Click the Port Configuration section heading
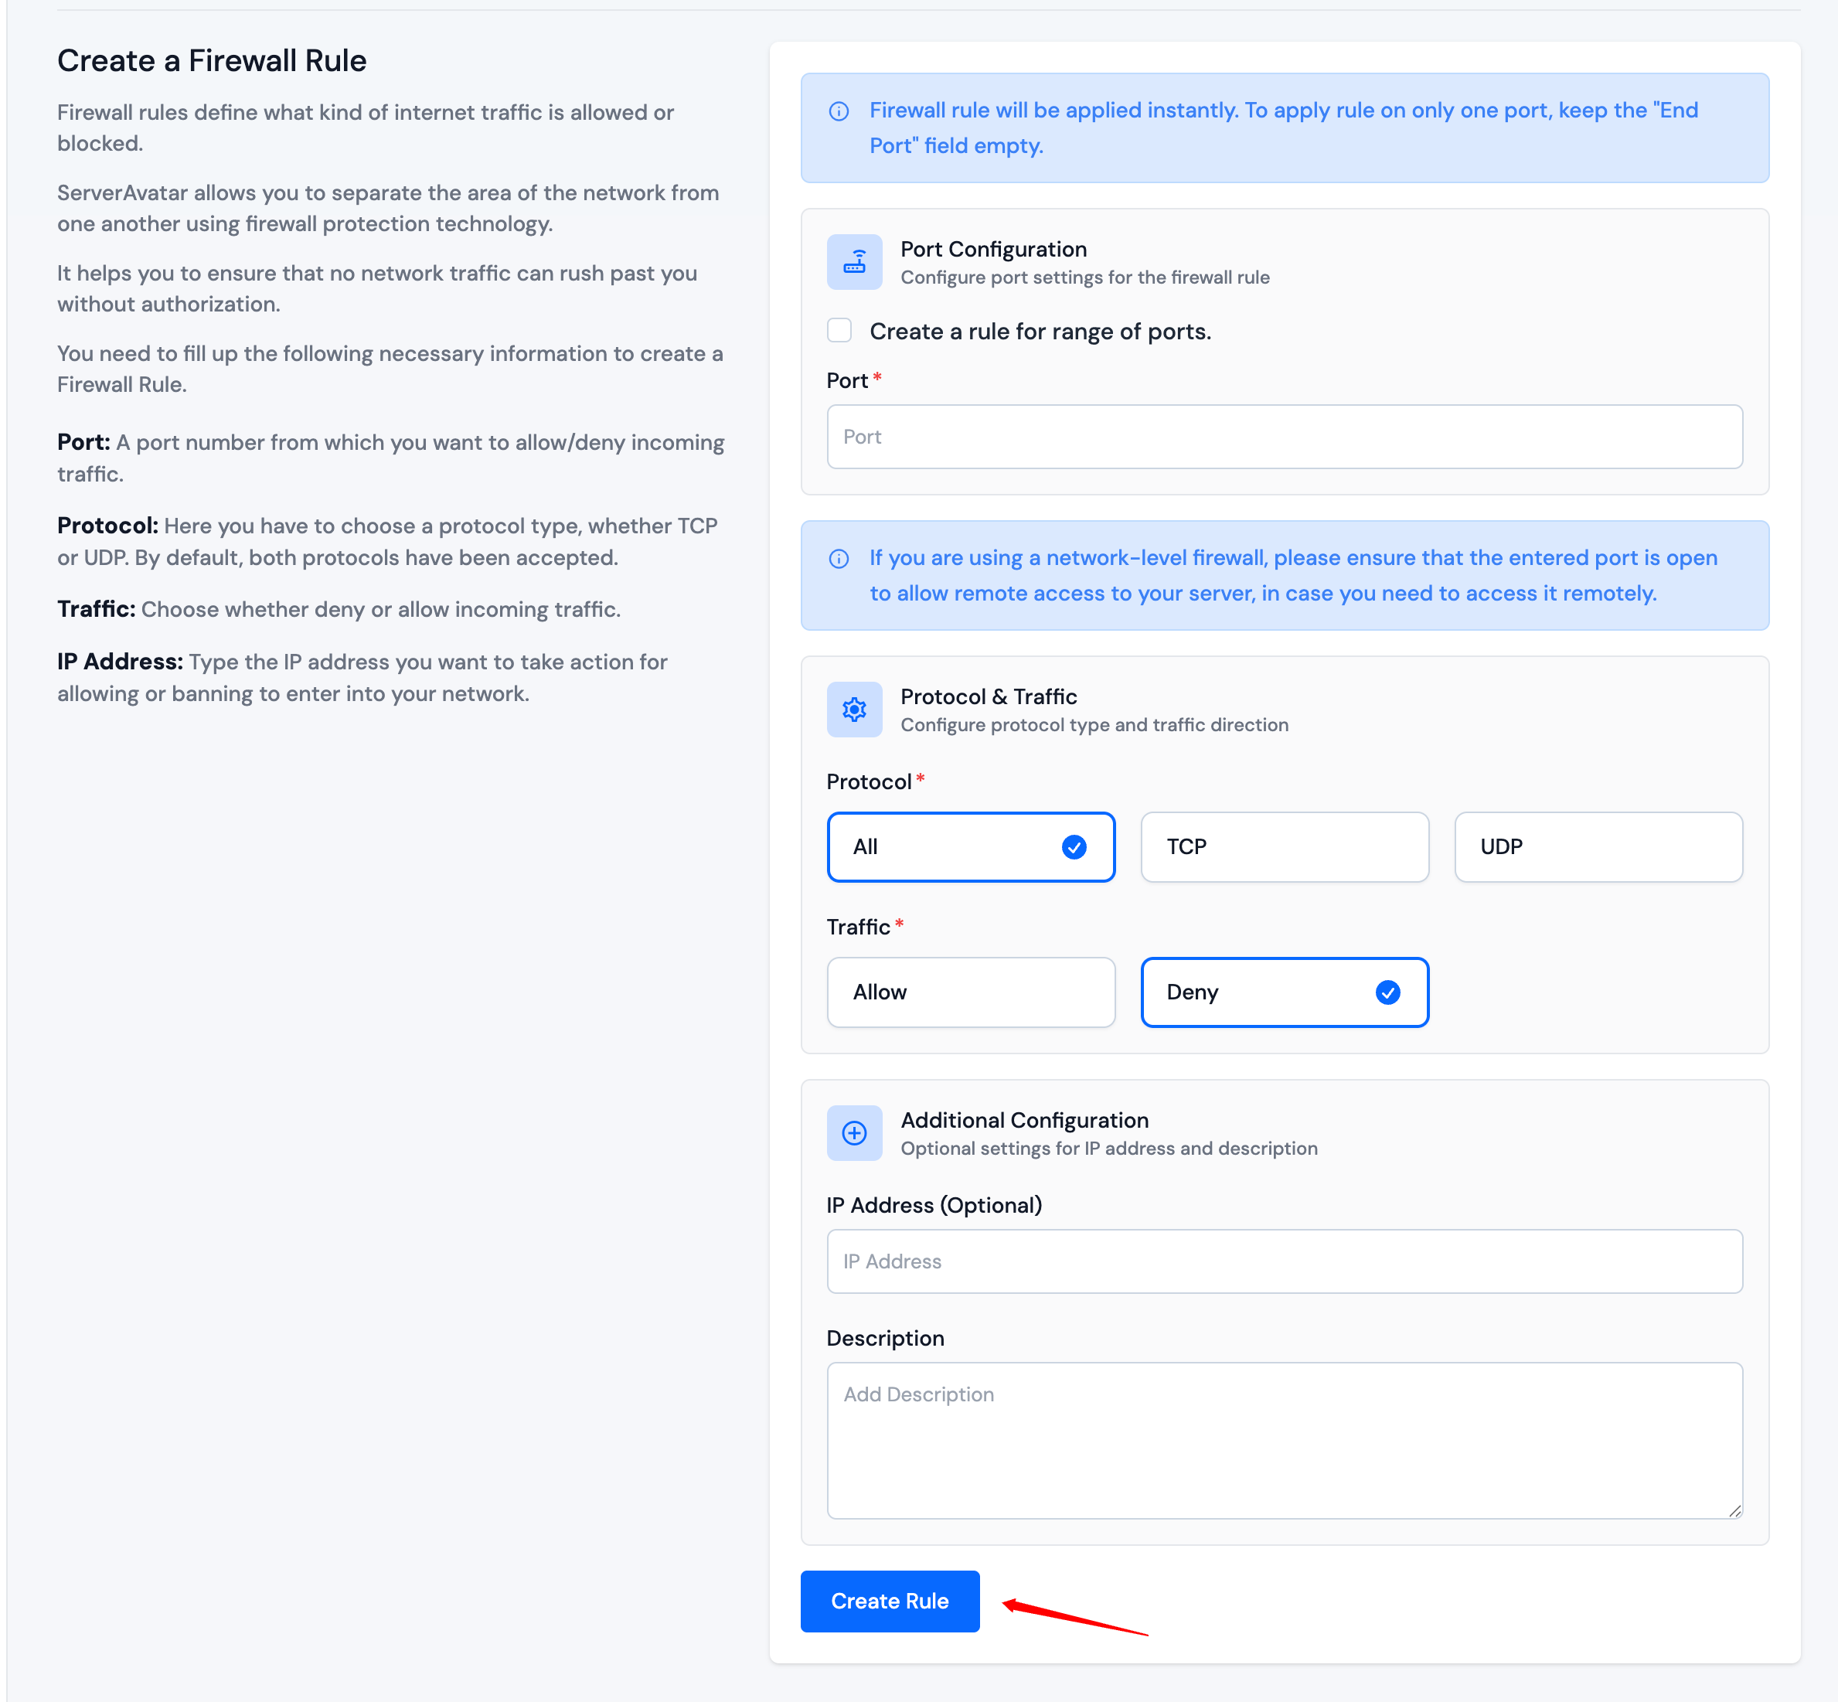Screen dimensions: 1838x1702 coord(992,250)
